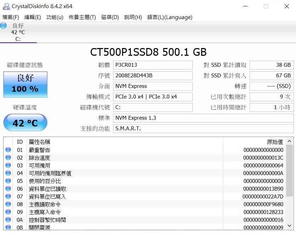Image resolution: width=296 pixels, height=233 pixels.
Task: Click status icon for attribute 0A 控制器繁忙時間
Action: click(8, 220)
